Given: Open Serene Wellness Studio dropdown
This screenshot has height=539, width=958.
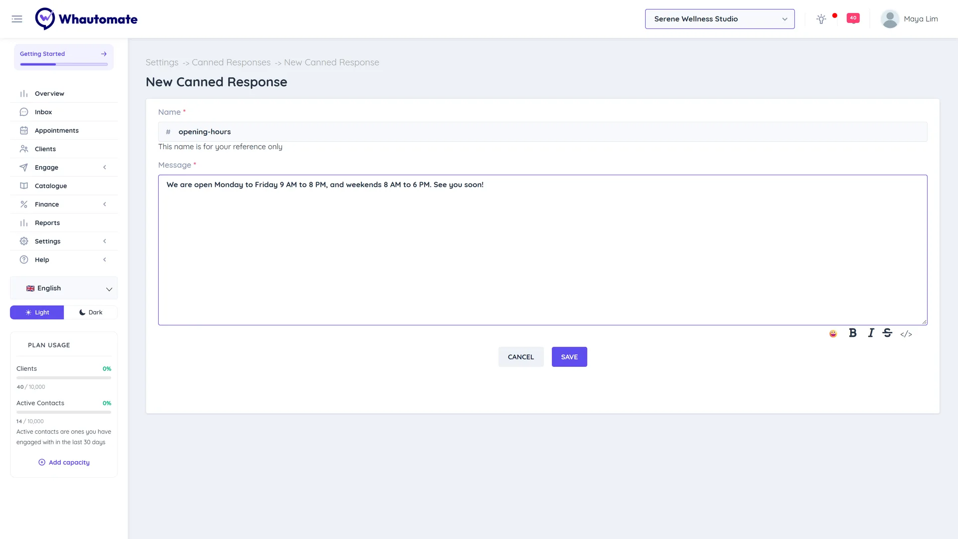Looking at the screenshot, I should point(719,19).
